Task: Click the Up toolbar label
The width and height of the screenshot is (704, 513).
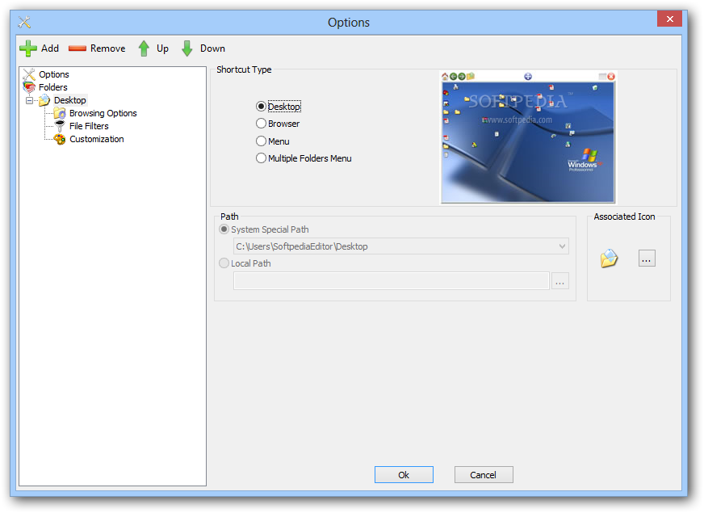Action: pos(162,48)
